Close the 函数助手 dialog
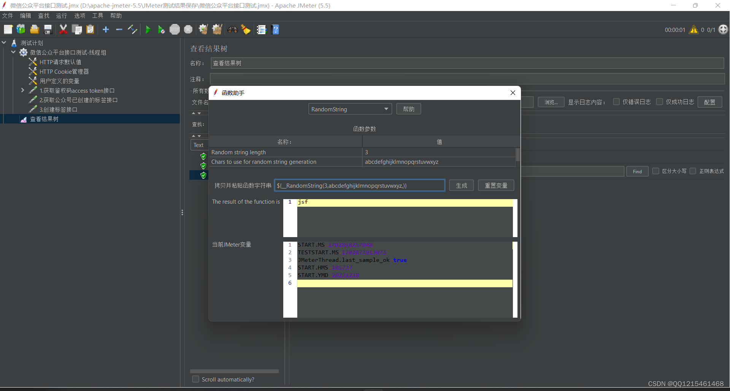The width and height of the screenshot is (730, 391). point(513,93)
